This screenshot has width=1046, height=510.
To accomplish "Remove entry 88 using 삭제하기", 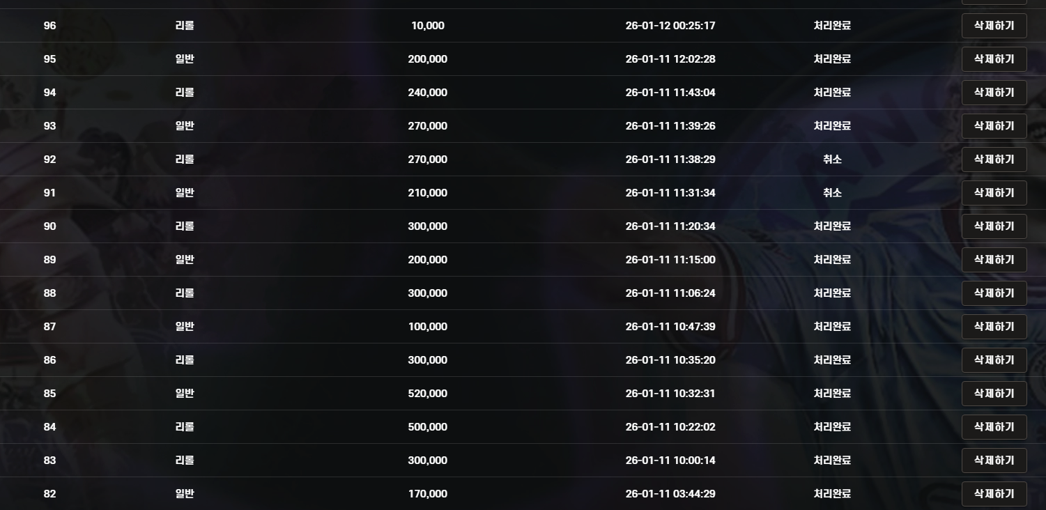I will click(994, 293).
